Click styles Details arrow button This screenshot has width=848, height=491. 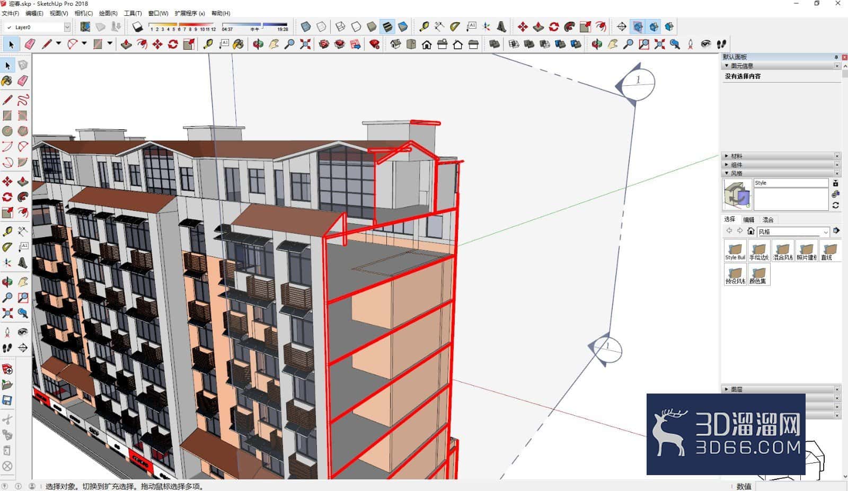pos(836,231)
